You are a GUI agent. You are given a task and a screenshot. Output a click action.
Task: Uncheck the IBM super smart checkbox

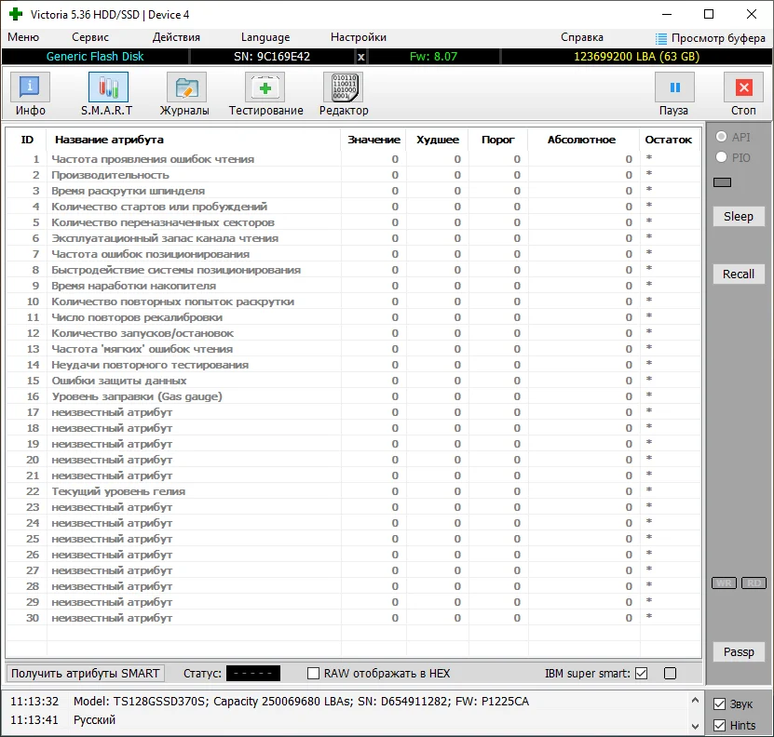click(641, 674)
